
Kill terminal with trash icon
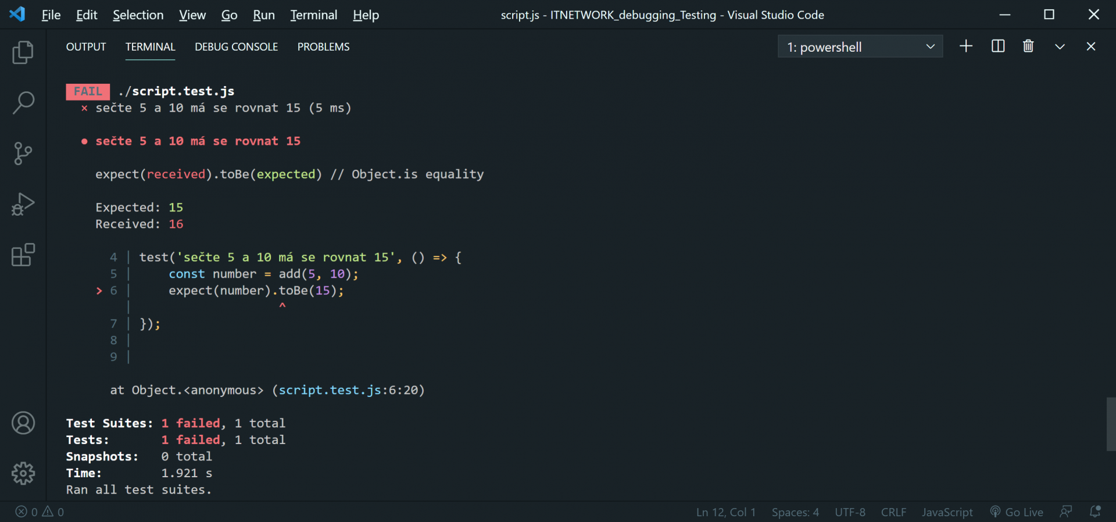[x=1028, y=47]
